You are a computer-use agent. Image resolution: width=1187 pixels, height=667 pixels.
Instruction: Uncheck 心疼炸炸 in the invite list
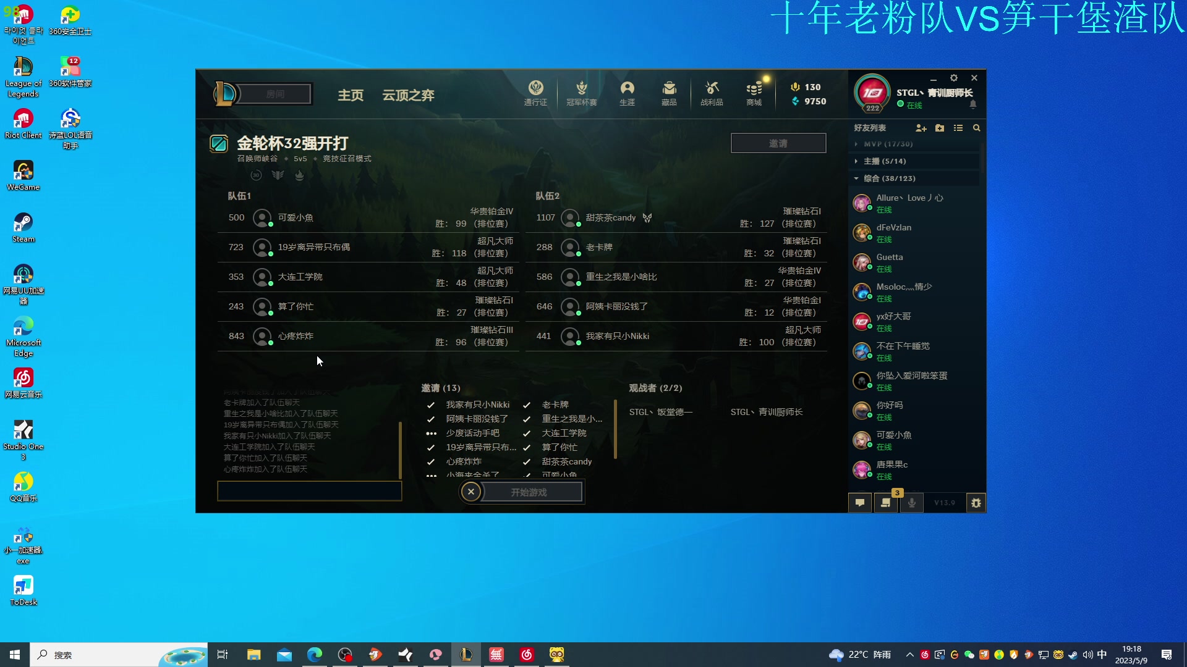coord(430,461)
